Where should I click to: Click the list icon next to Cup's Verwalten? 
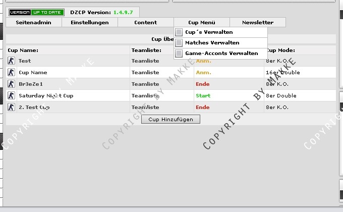179,32
